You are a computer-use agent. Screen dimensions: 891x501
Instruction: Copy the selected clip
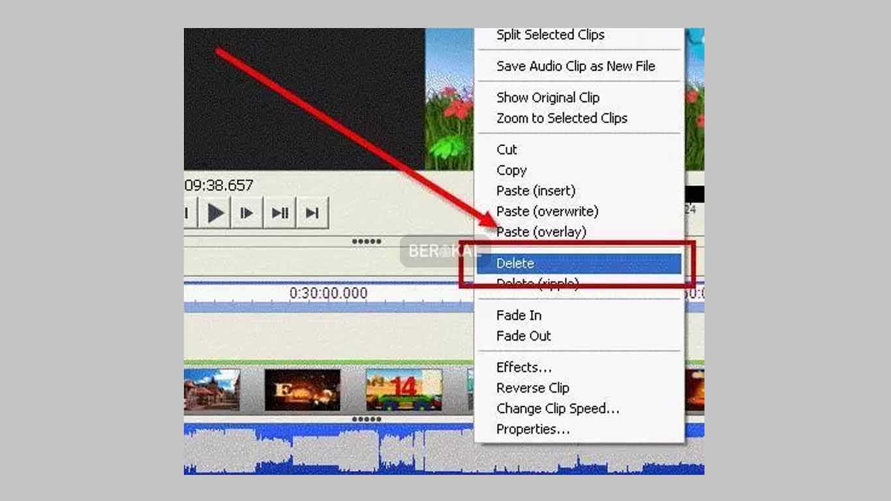point(511,170)
